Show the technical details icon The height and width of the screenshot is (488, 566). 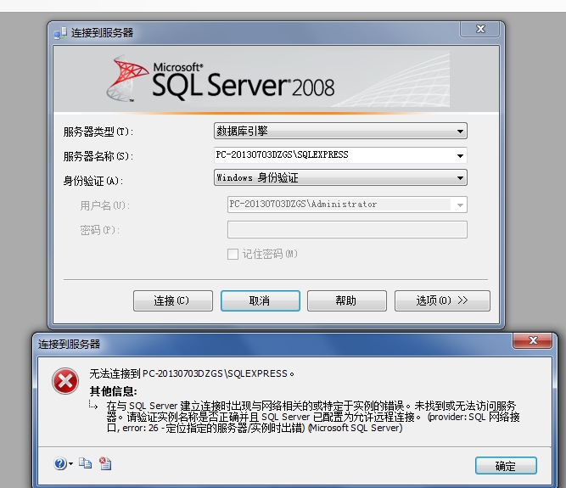pyautogui.click(x=105, y=463)
